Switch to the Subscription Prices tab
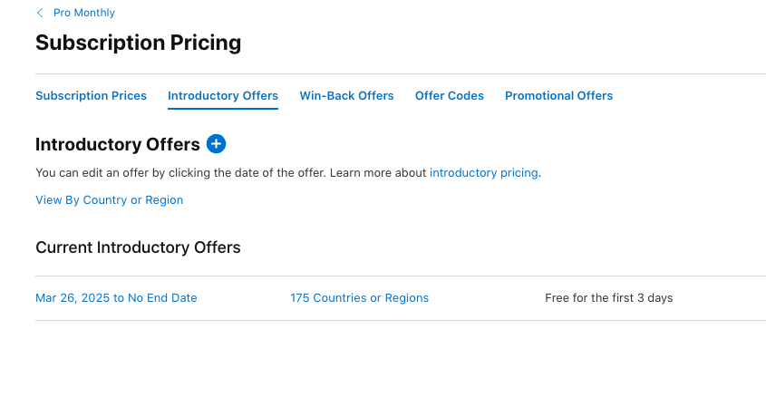766x397 pixels. tap(91, 96)
